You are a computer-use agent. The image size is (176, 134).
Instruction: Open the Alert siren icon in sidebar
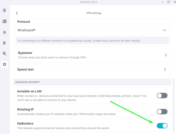point(4,32)
